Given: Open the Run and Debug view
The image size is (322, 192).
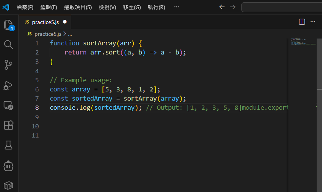Looking at the screenshot, I should [8, 85].
